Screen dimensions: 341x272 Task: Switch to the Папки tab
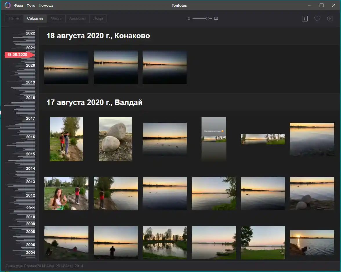(x=14, y=19)
